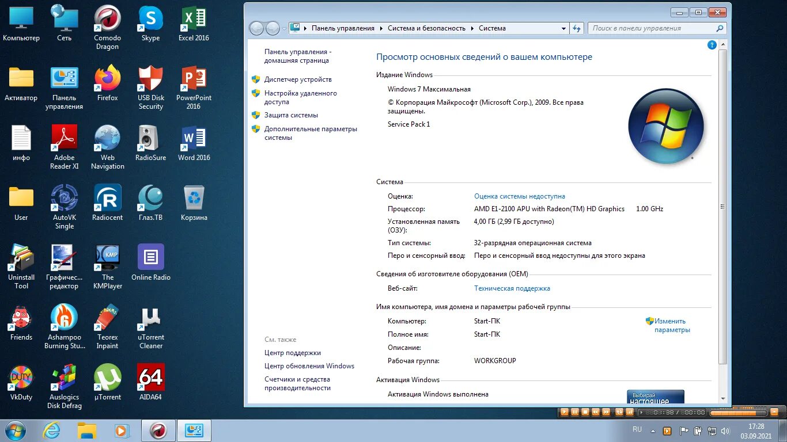Open the Корзина recycle bin

194,203
